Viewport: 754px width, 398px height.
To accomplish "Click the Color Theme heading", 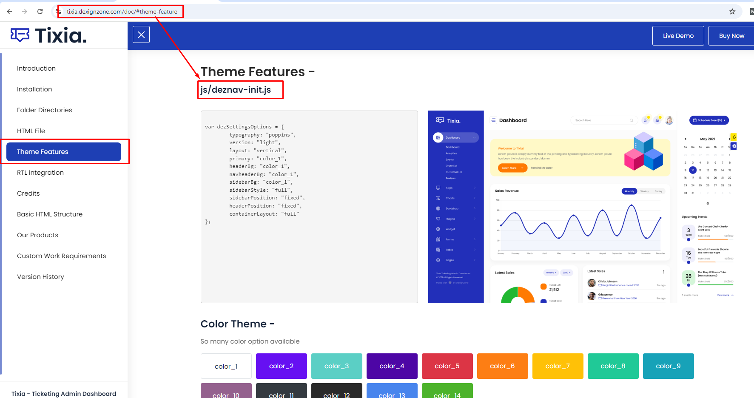I will [237, 324].
